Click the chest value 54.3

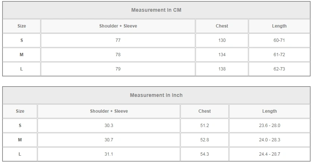coord(204,154)
